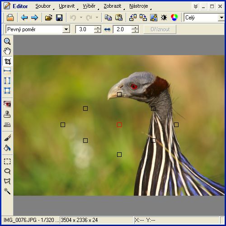This screenshot has width=226, height=226.
Task: Select the Magic wand tool
Action: [7, 191]
